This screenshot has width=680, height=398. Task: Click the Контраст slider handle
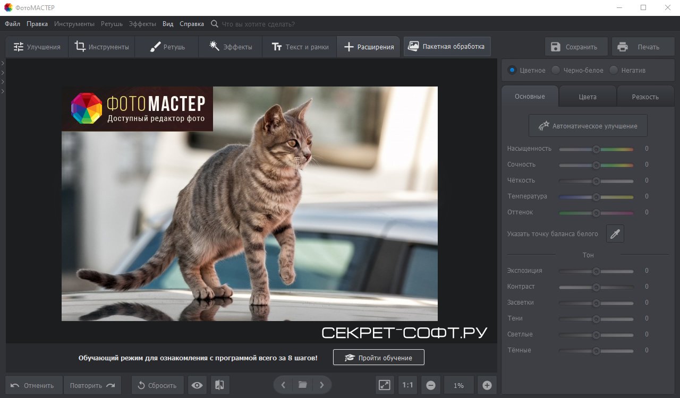[x=596, y=287]
